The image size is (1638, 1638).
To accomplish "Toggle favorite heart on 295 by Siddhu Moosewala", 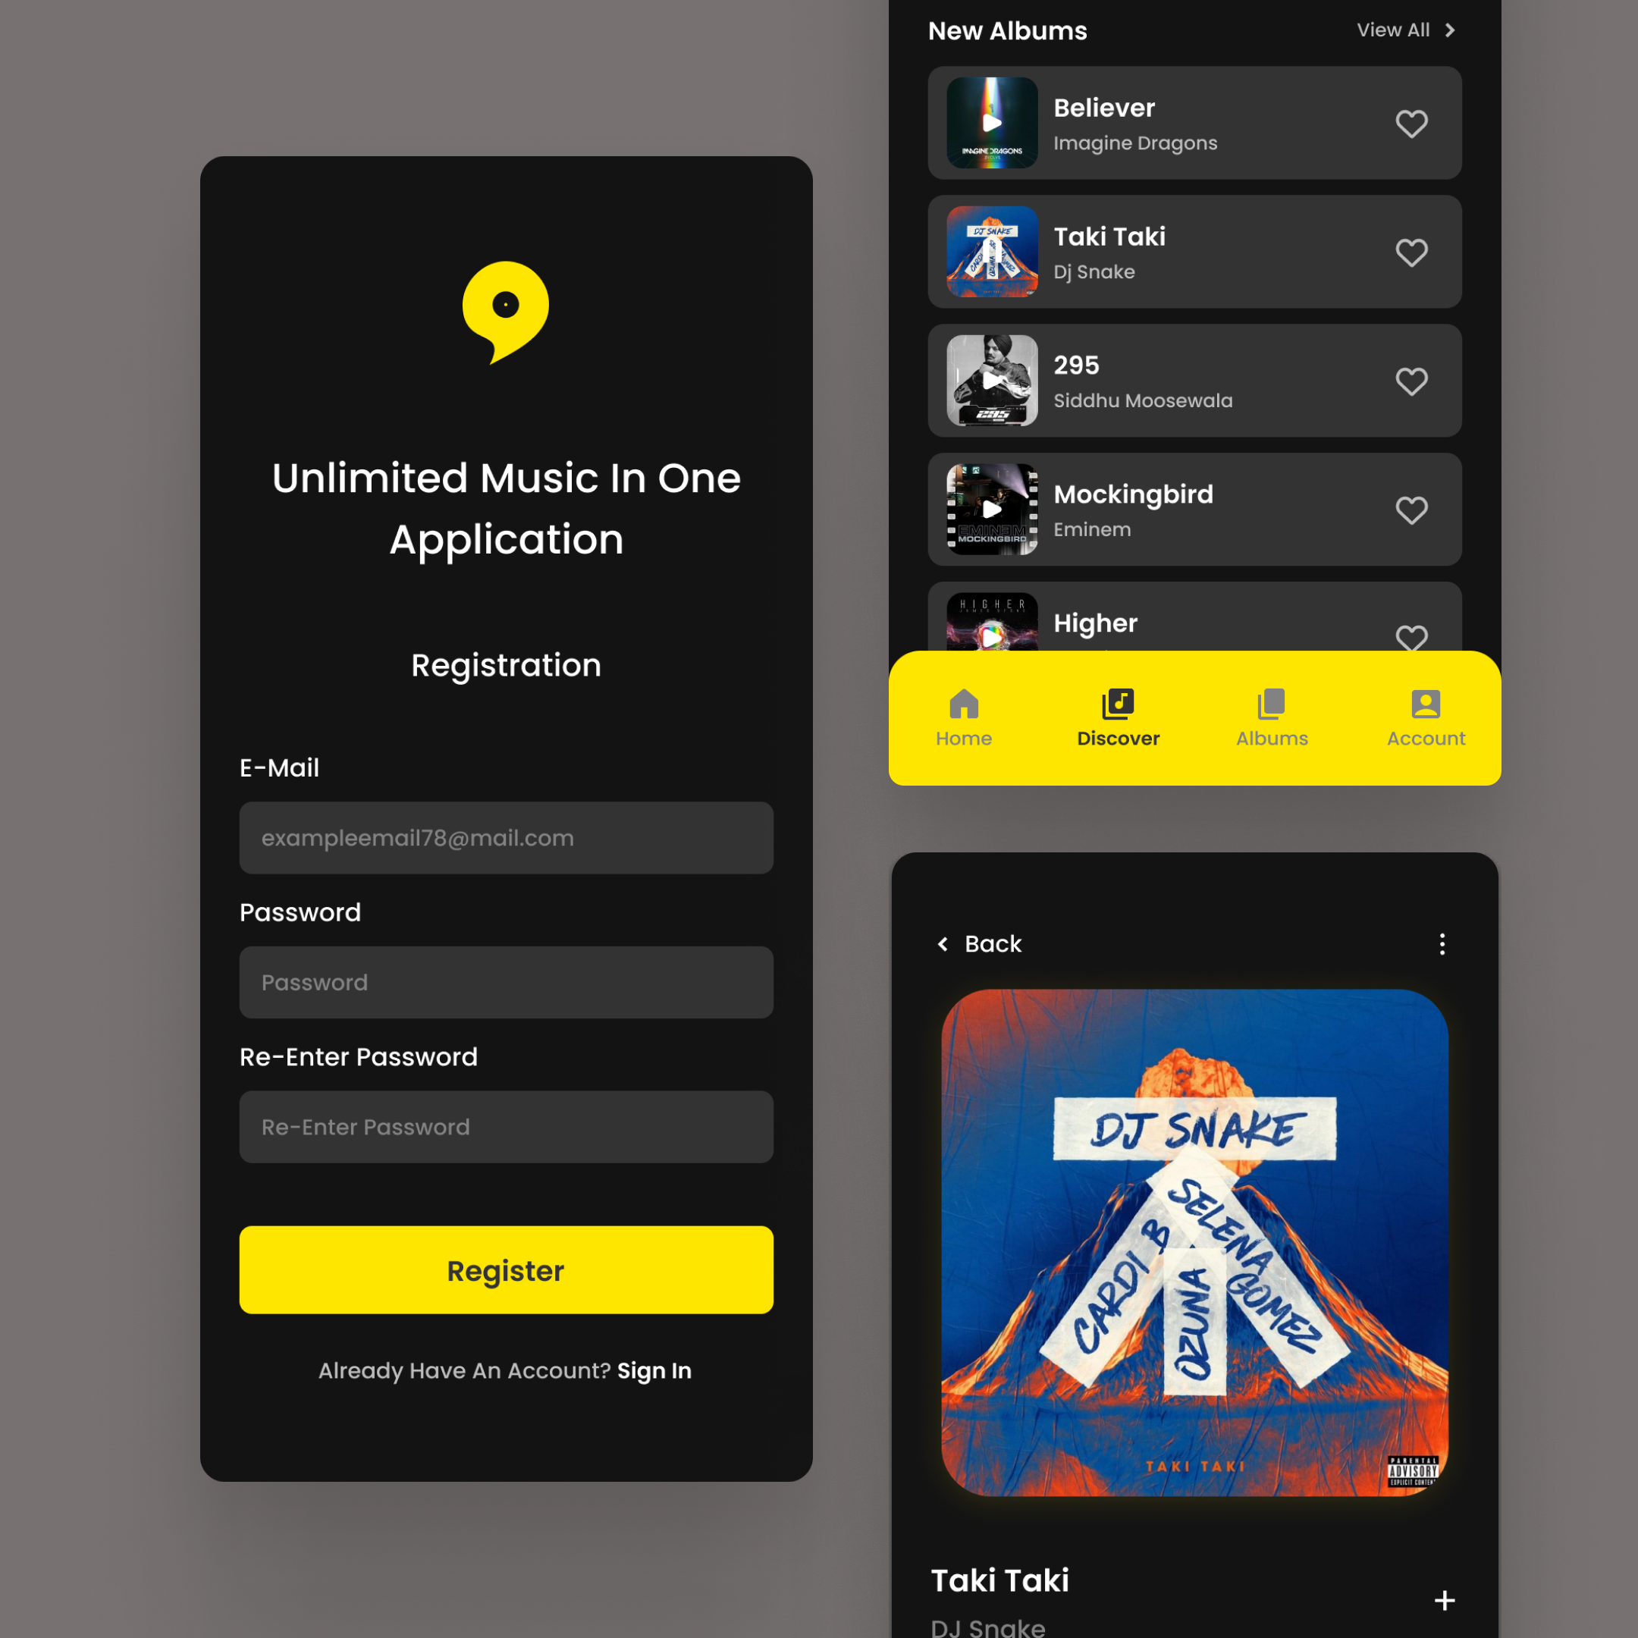I will click(x=1411, y=379).
